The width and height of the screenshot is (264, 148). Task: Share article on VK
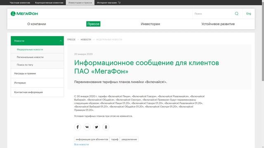click(x=87, y=127)
